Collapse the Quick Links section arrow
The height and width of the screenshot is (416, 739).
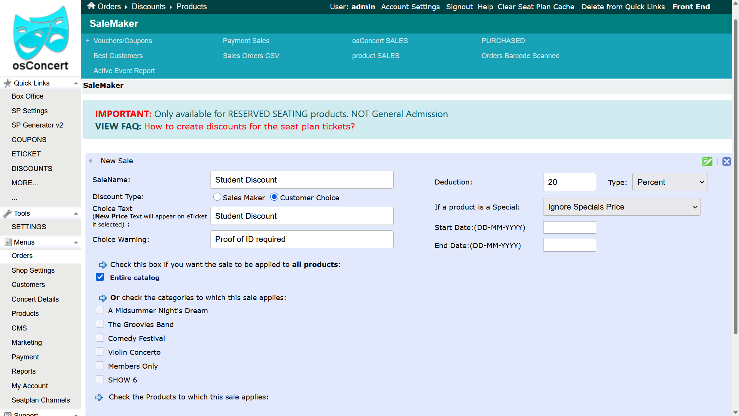(x=76, y=83)
